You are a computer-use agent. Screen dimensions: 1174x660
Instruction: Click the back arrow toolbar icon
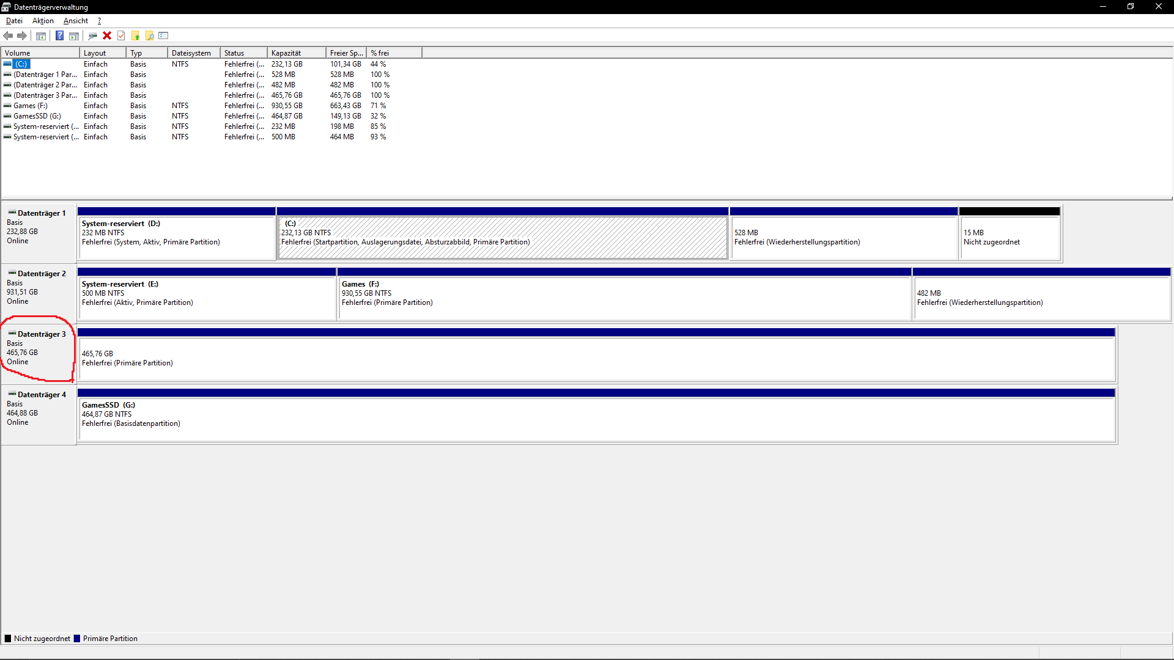click(x=8, y=35)
